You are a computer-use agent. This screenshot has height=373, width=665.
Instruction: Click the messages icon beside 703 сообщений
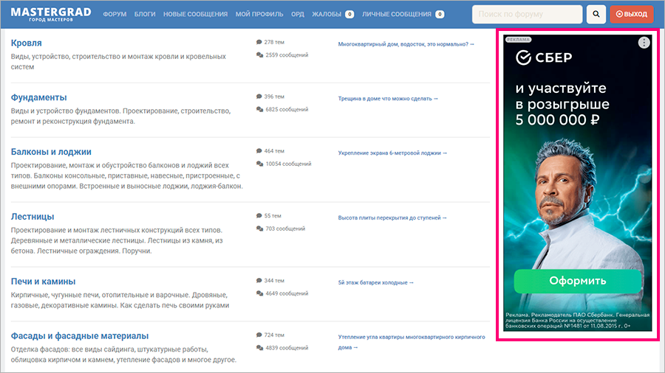coord(259,229)
